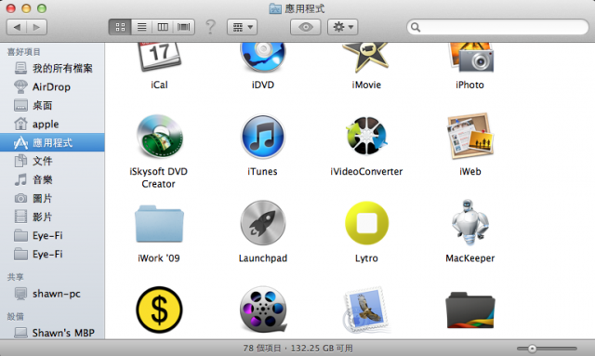Open shawn-pc under shared
The width and height of the screenshot is (595, 356).
52,294
